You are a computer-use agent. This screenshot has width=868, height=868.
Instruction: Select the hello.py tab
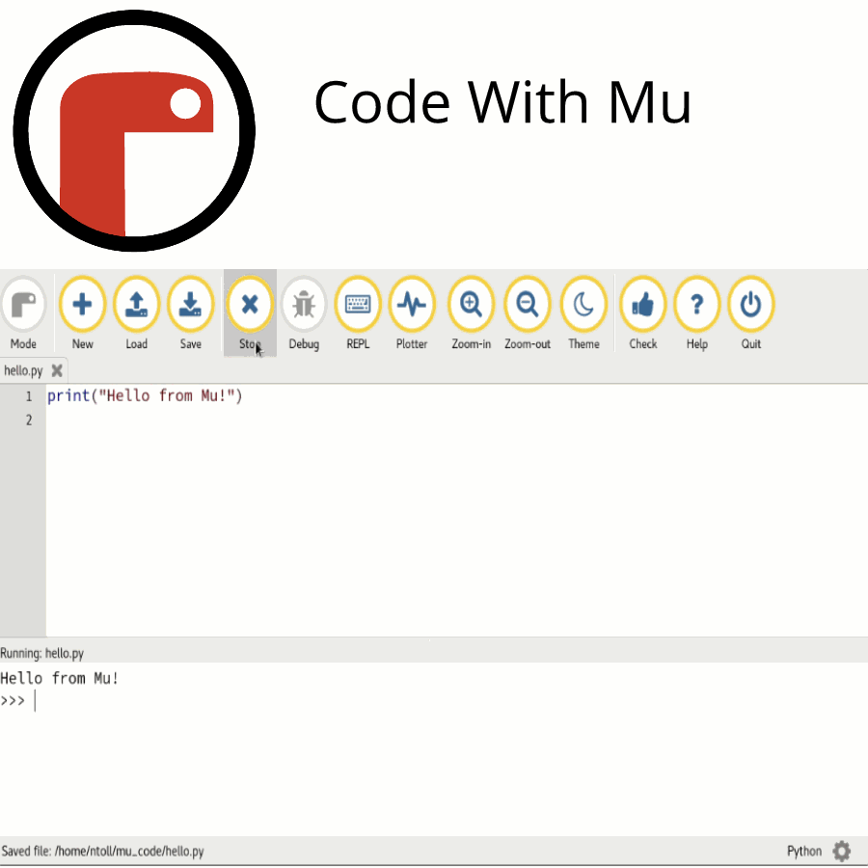click(23, 370)
